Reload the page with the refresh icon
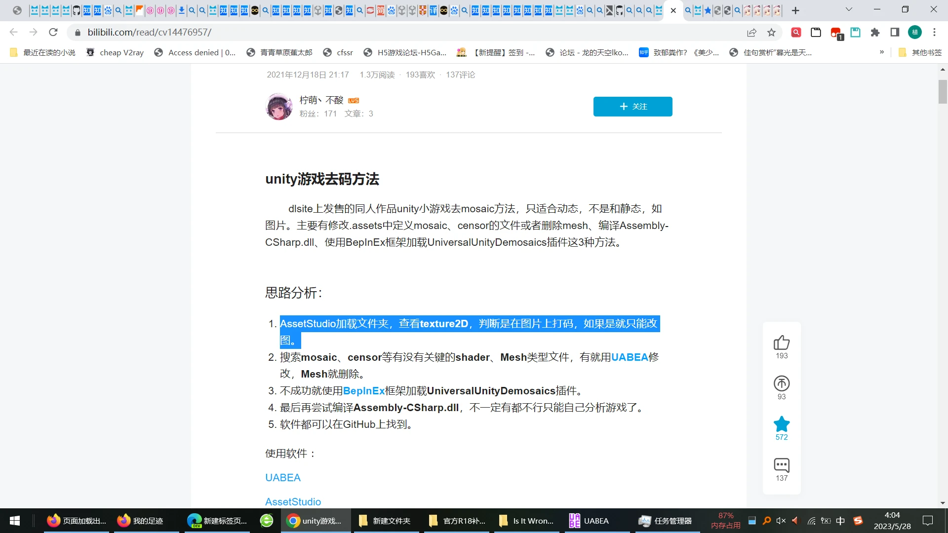 53,33
